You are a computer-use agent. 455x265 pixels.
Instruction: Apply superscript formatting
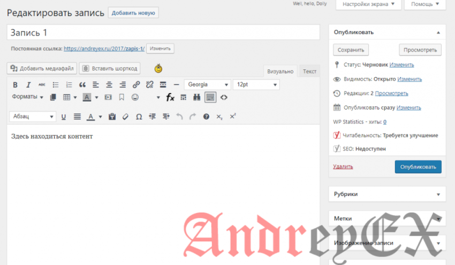[x=233, y=116]
